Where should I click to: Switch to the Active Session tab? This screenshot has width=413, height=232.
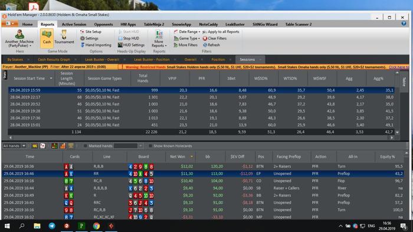[x=74, y=24]
